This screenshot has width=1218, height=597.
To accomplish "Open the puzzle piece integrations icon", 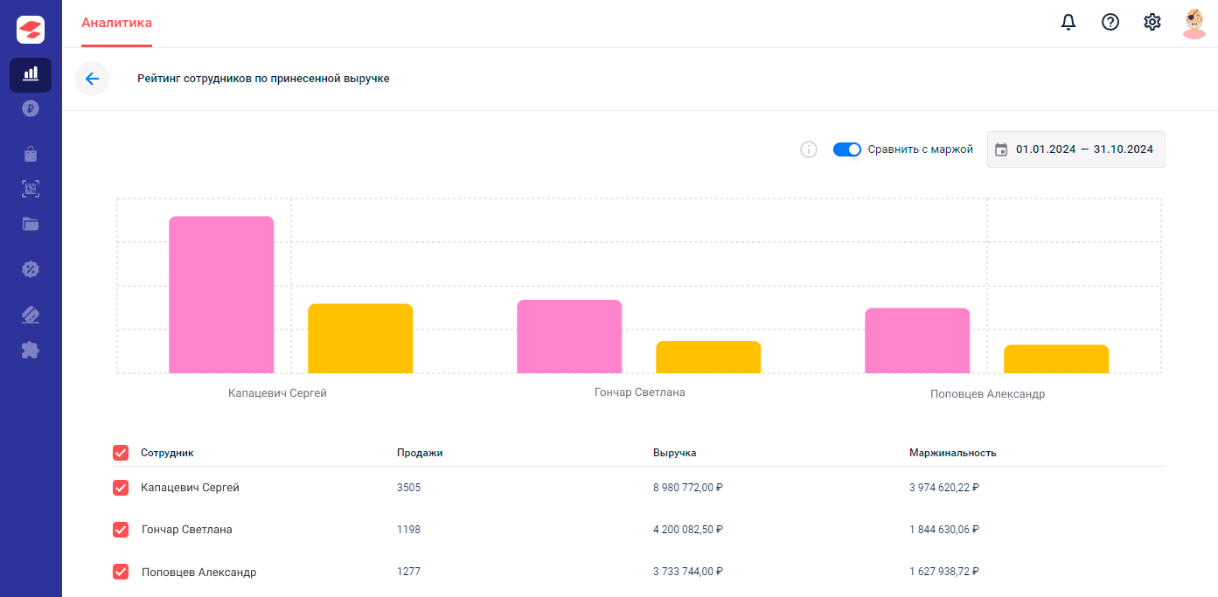I will (31, 350).
